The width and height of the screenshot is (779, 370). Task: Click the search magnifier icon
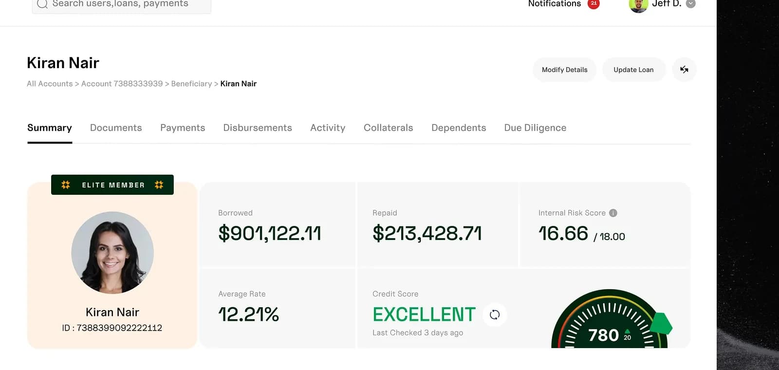click(x=42, y=4)
